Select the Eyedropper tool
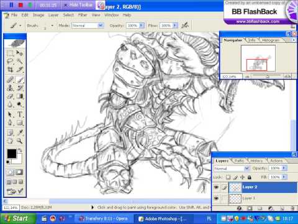The image size is (298, 224). click(x=20, y=133)
